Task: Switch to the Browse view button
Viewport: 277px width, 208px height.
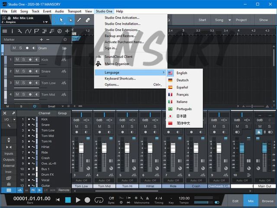Action: click(267, 201)
